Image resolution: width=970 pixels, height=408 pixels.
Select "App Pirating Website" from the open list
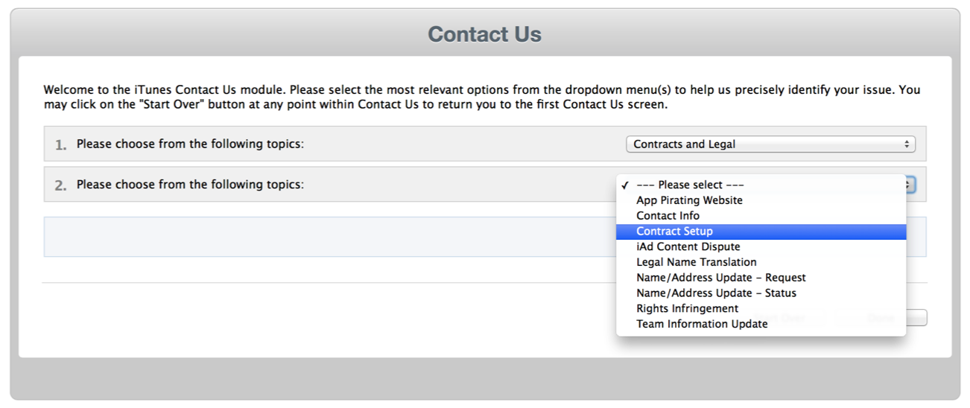point(689,200)
